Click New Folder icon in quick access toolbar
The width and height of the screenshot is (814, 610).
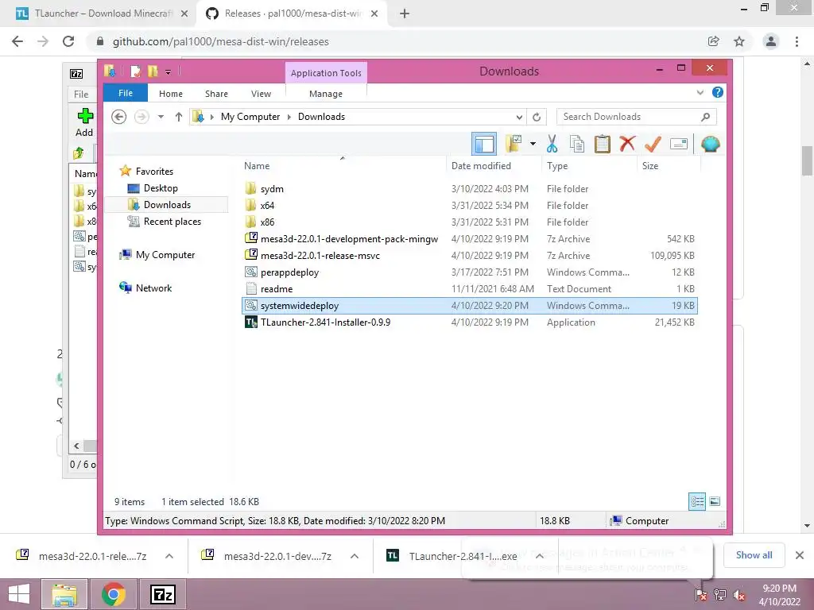(153, 71)
